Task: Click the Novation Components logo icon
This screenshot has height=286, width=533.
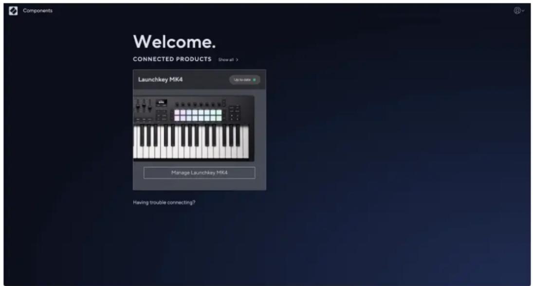Action: [13, 11]
